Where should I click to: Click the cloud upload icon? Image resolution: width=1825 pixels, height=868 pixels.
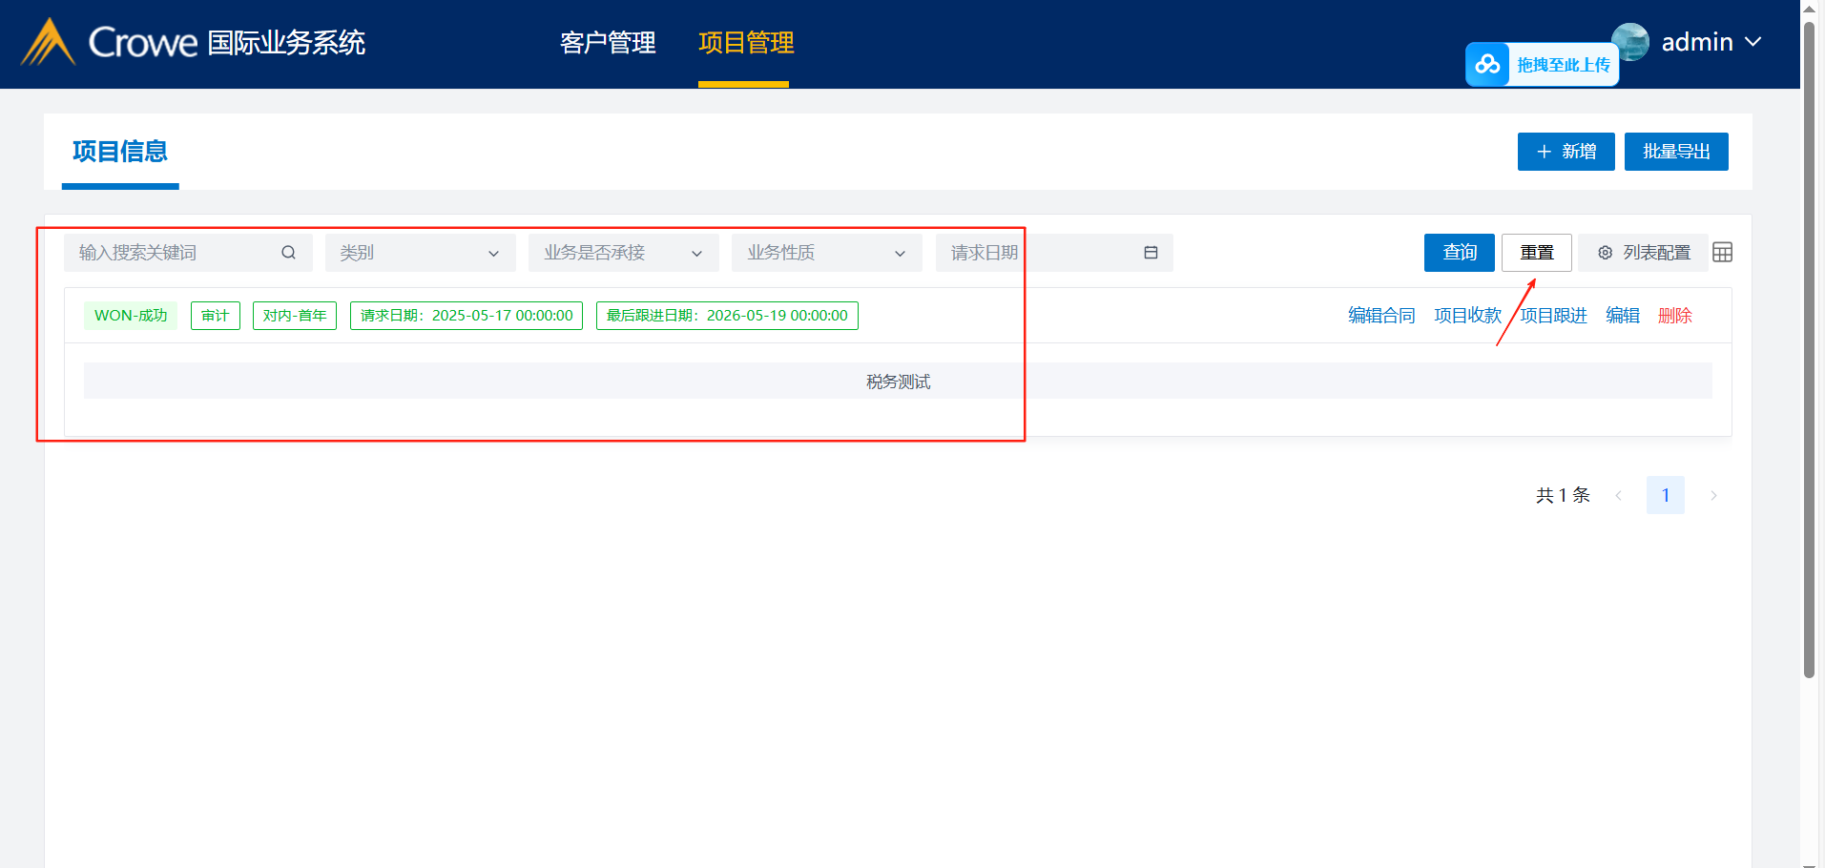1487,65
